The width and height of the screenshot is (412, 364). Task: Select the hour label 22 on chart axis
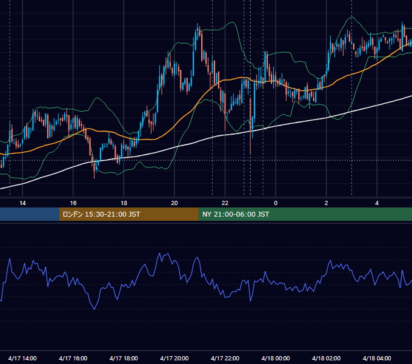click(x=225, y=203)
